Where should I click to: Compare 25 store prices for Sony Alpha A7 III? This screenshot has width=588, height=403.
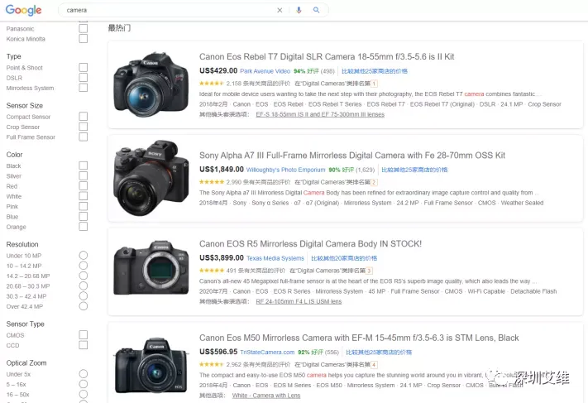(414, 170)
